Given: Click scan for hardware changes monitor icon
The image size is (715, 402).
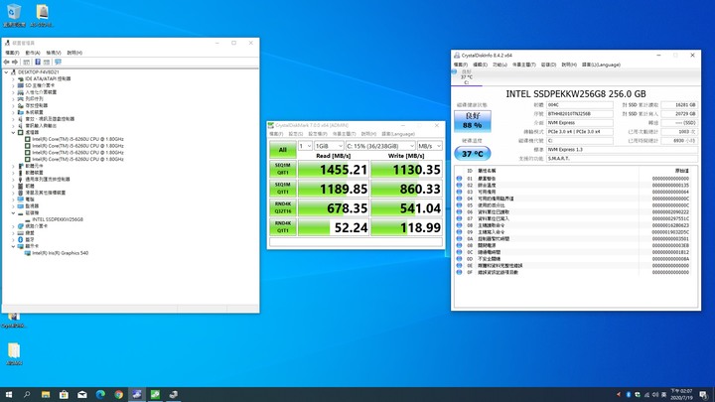Looking at the screenshot, I should point(58,62).
